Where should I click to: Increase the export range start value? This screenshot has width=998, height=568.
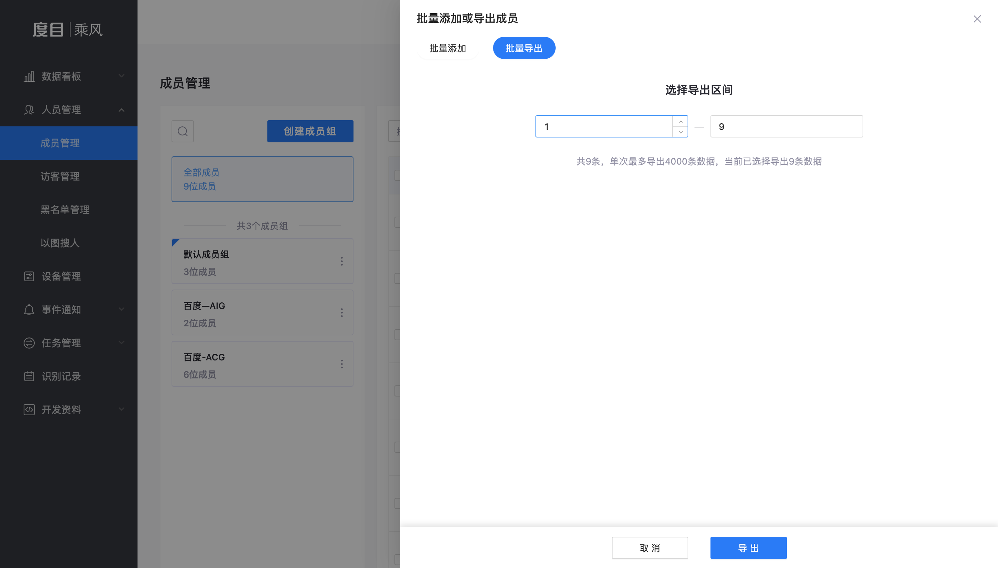(x=680, y=121)
